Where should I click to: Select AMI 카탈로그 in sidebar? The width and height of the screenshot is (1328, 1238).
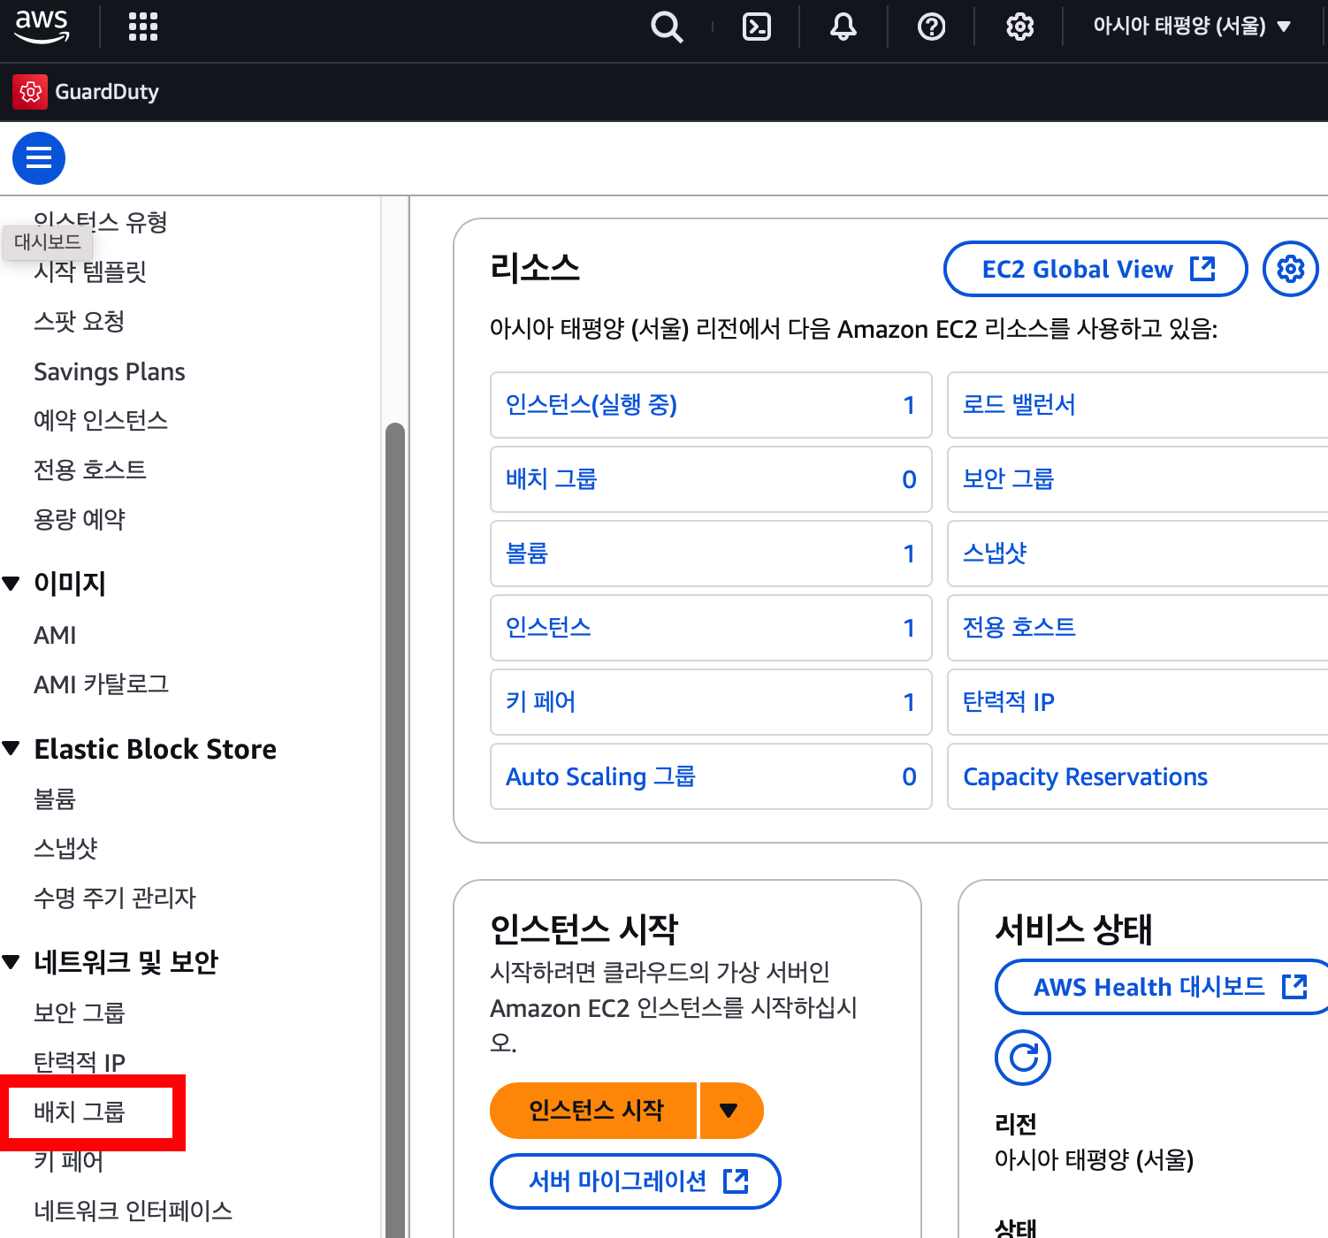tap(102, 684)
